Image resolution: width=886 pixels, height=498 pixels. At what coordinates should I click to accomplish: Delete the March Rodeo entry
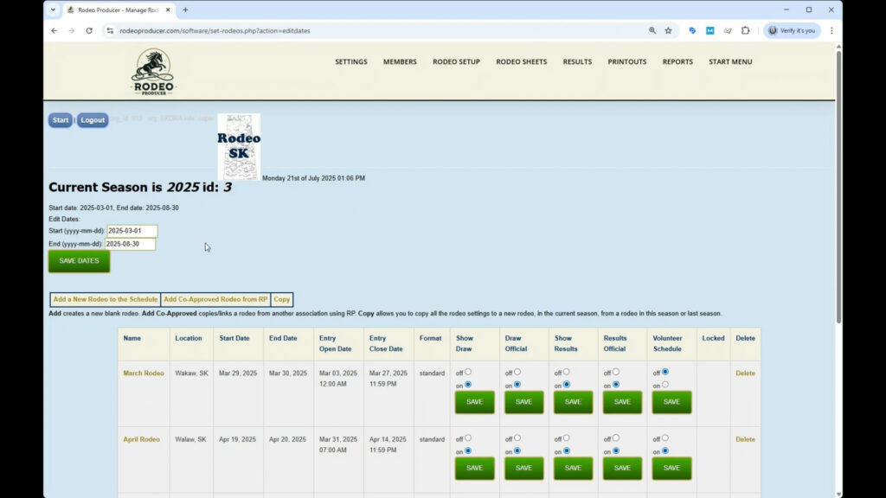tap(745, 373)
